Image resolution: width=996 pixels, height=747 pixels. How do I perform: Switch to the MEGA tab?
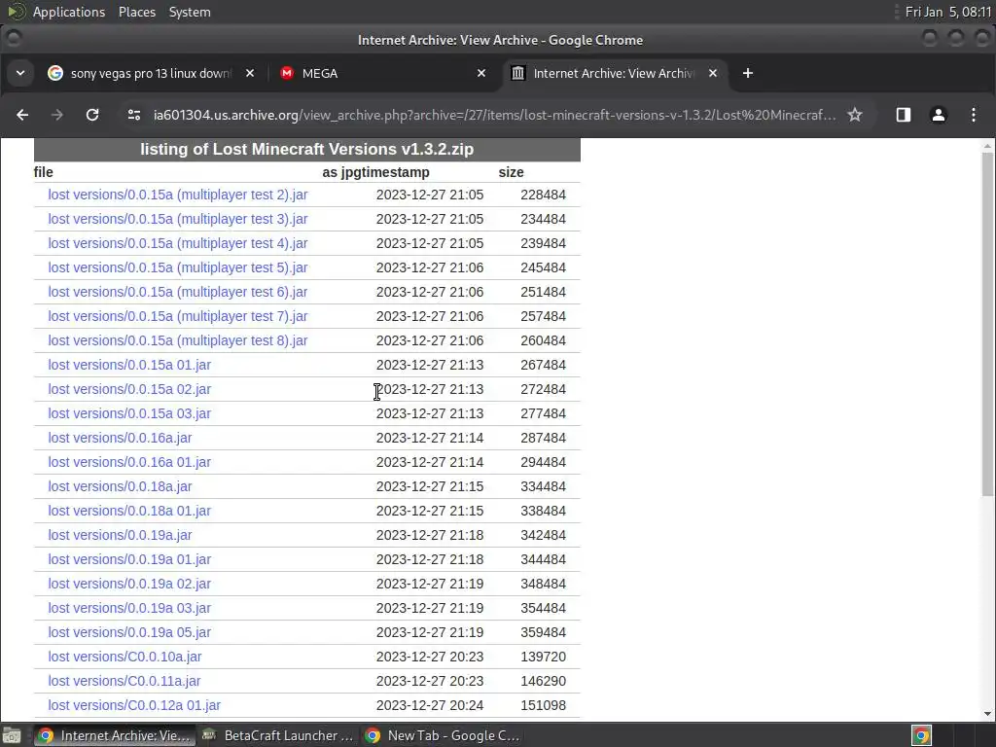click(383, 73)
